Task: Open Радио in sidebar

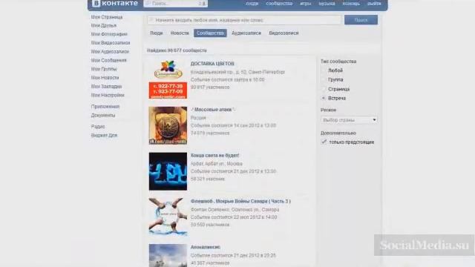Action: [x=98, y=127]
